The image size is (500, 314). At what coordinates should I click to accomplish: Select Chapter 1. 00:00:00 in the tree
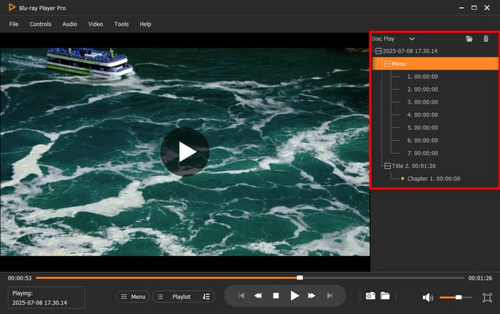pyautogui.click(x=434, y=179)
